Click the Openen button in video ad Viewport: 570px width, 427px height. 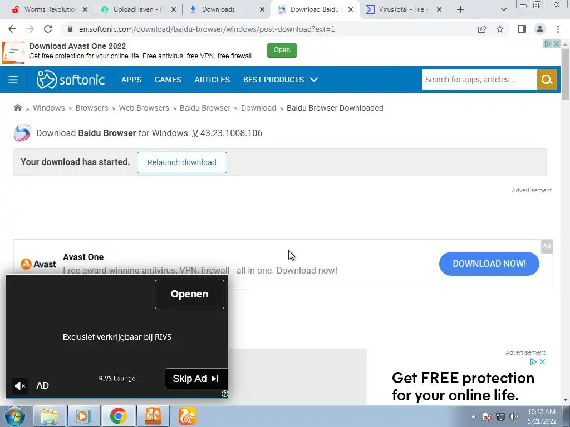click(189, 294)
